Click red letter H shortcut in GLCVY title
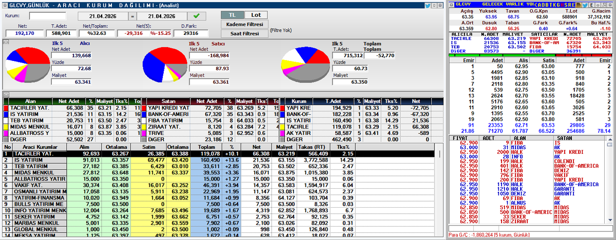616x240 pixels. click(562, 5)
